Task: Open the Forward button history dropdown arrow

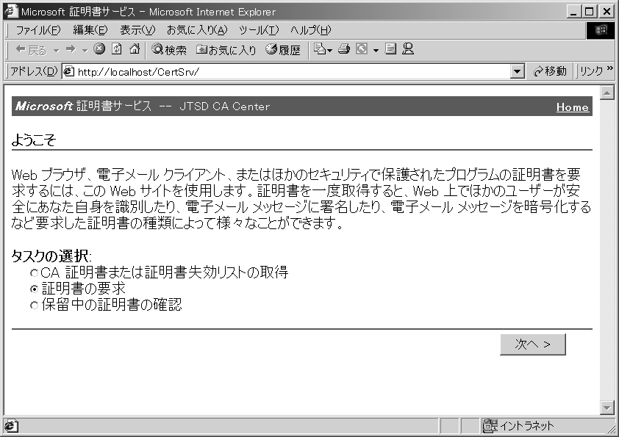Action: [x=85, y=50]
